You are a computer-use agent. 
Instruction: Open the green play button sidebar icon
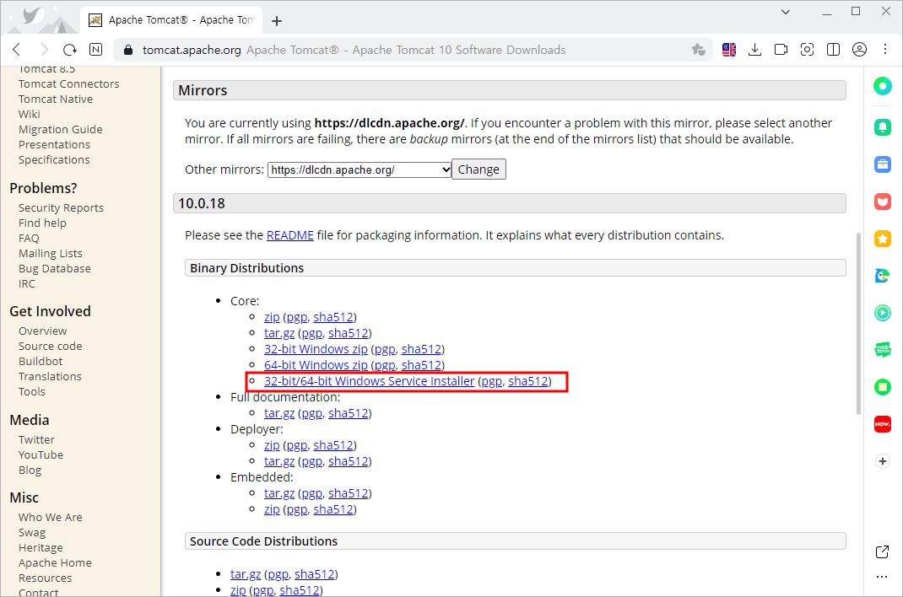882,313
